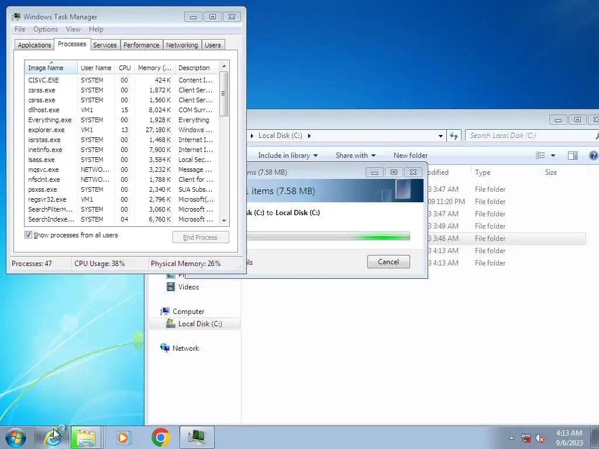The width and height of the screenshot is (599, 449).
Task: Sort files by the Type column
Action: click(x=506, y=172)
